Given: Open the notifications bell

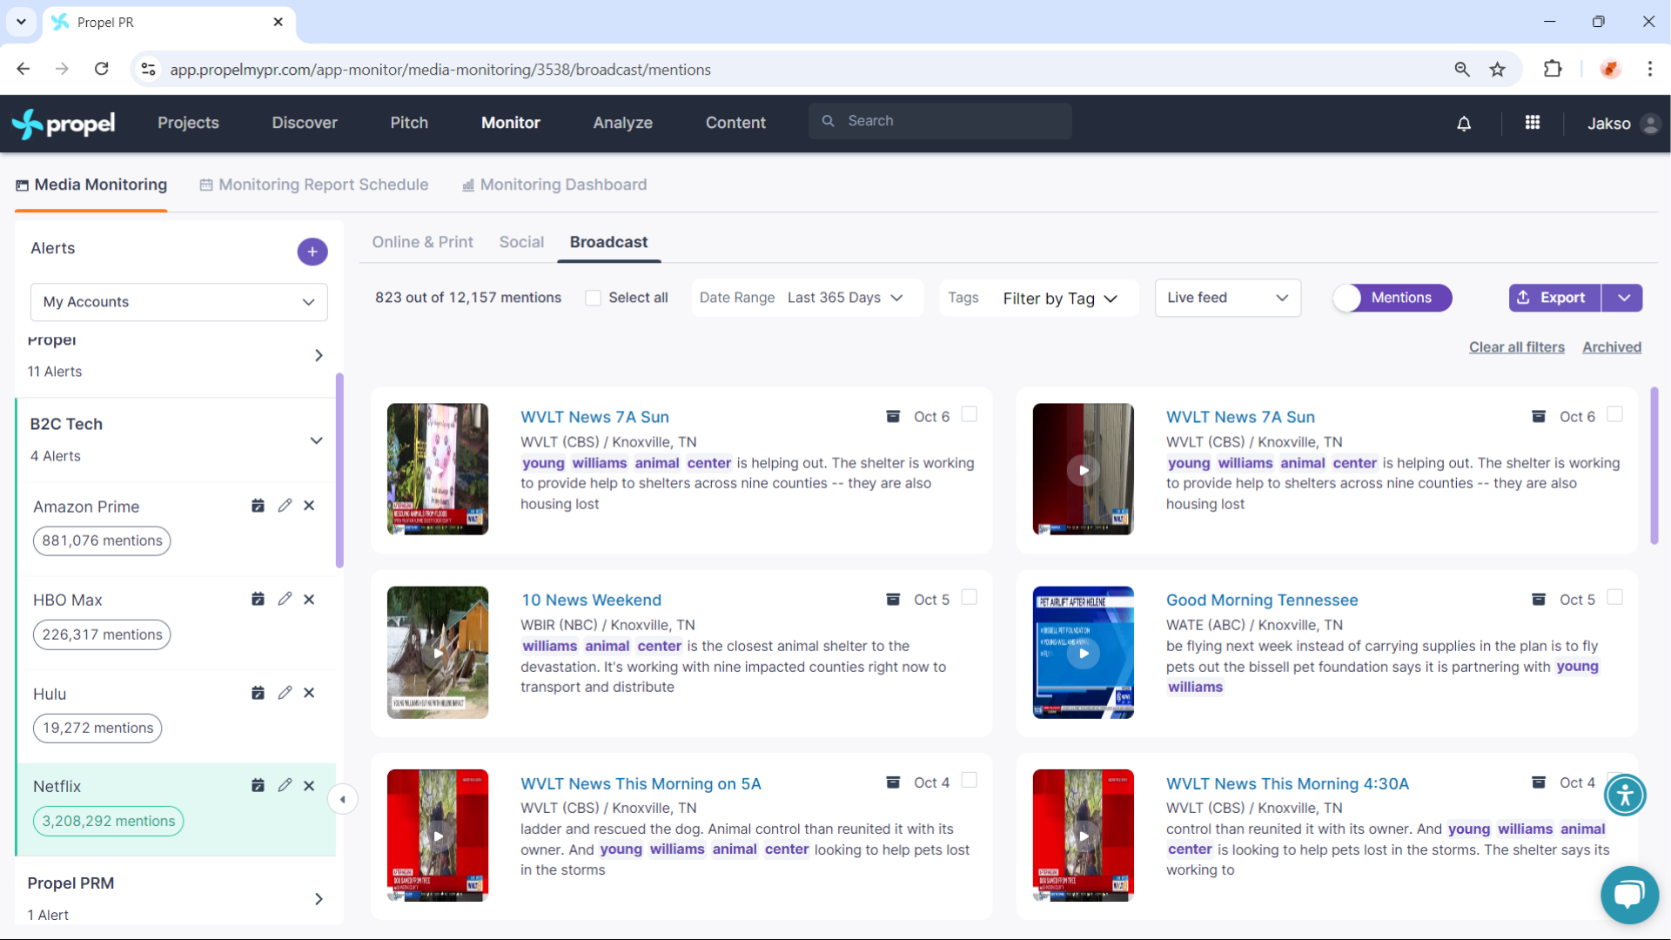Looking at the screenshot, I should click(1464, 124).
